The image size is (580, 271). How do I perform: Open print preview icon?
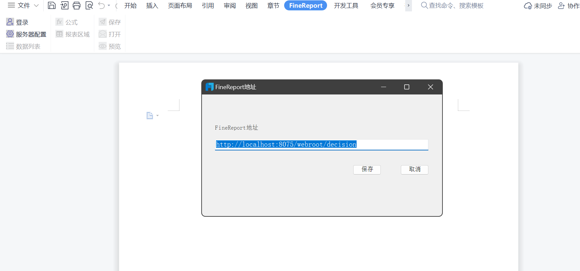(89, 5)
